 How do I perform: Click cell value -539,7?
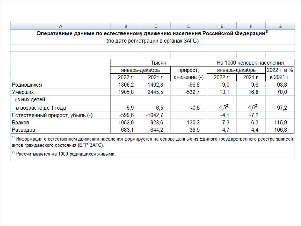point(192,92)
